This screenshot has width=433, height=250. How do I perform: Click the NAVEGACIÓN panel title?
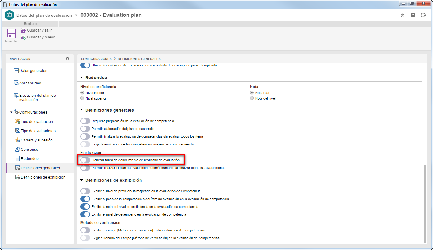tap(20, 59)
